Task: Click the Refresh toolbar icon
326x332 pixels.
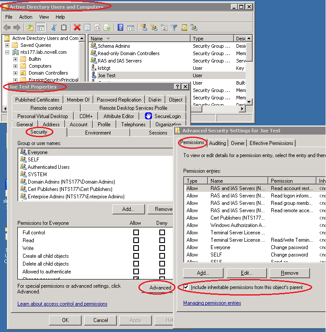Action: click(97, 27)
